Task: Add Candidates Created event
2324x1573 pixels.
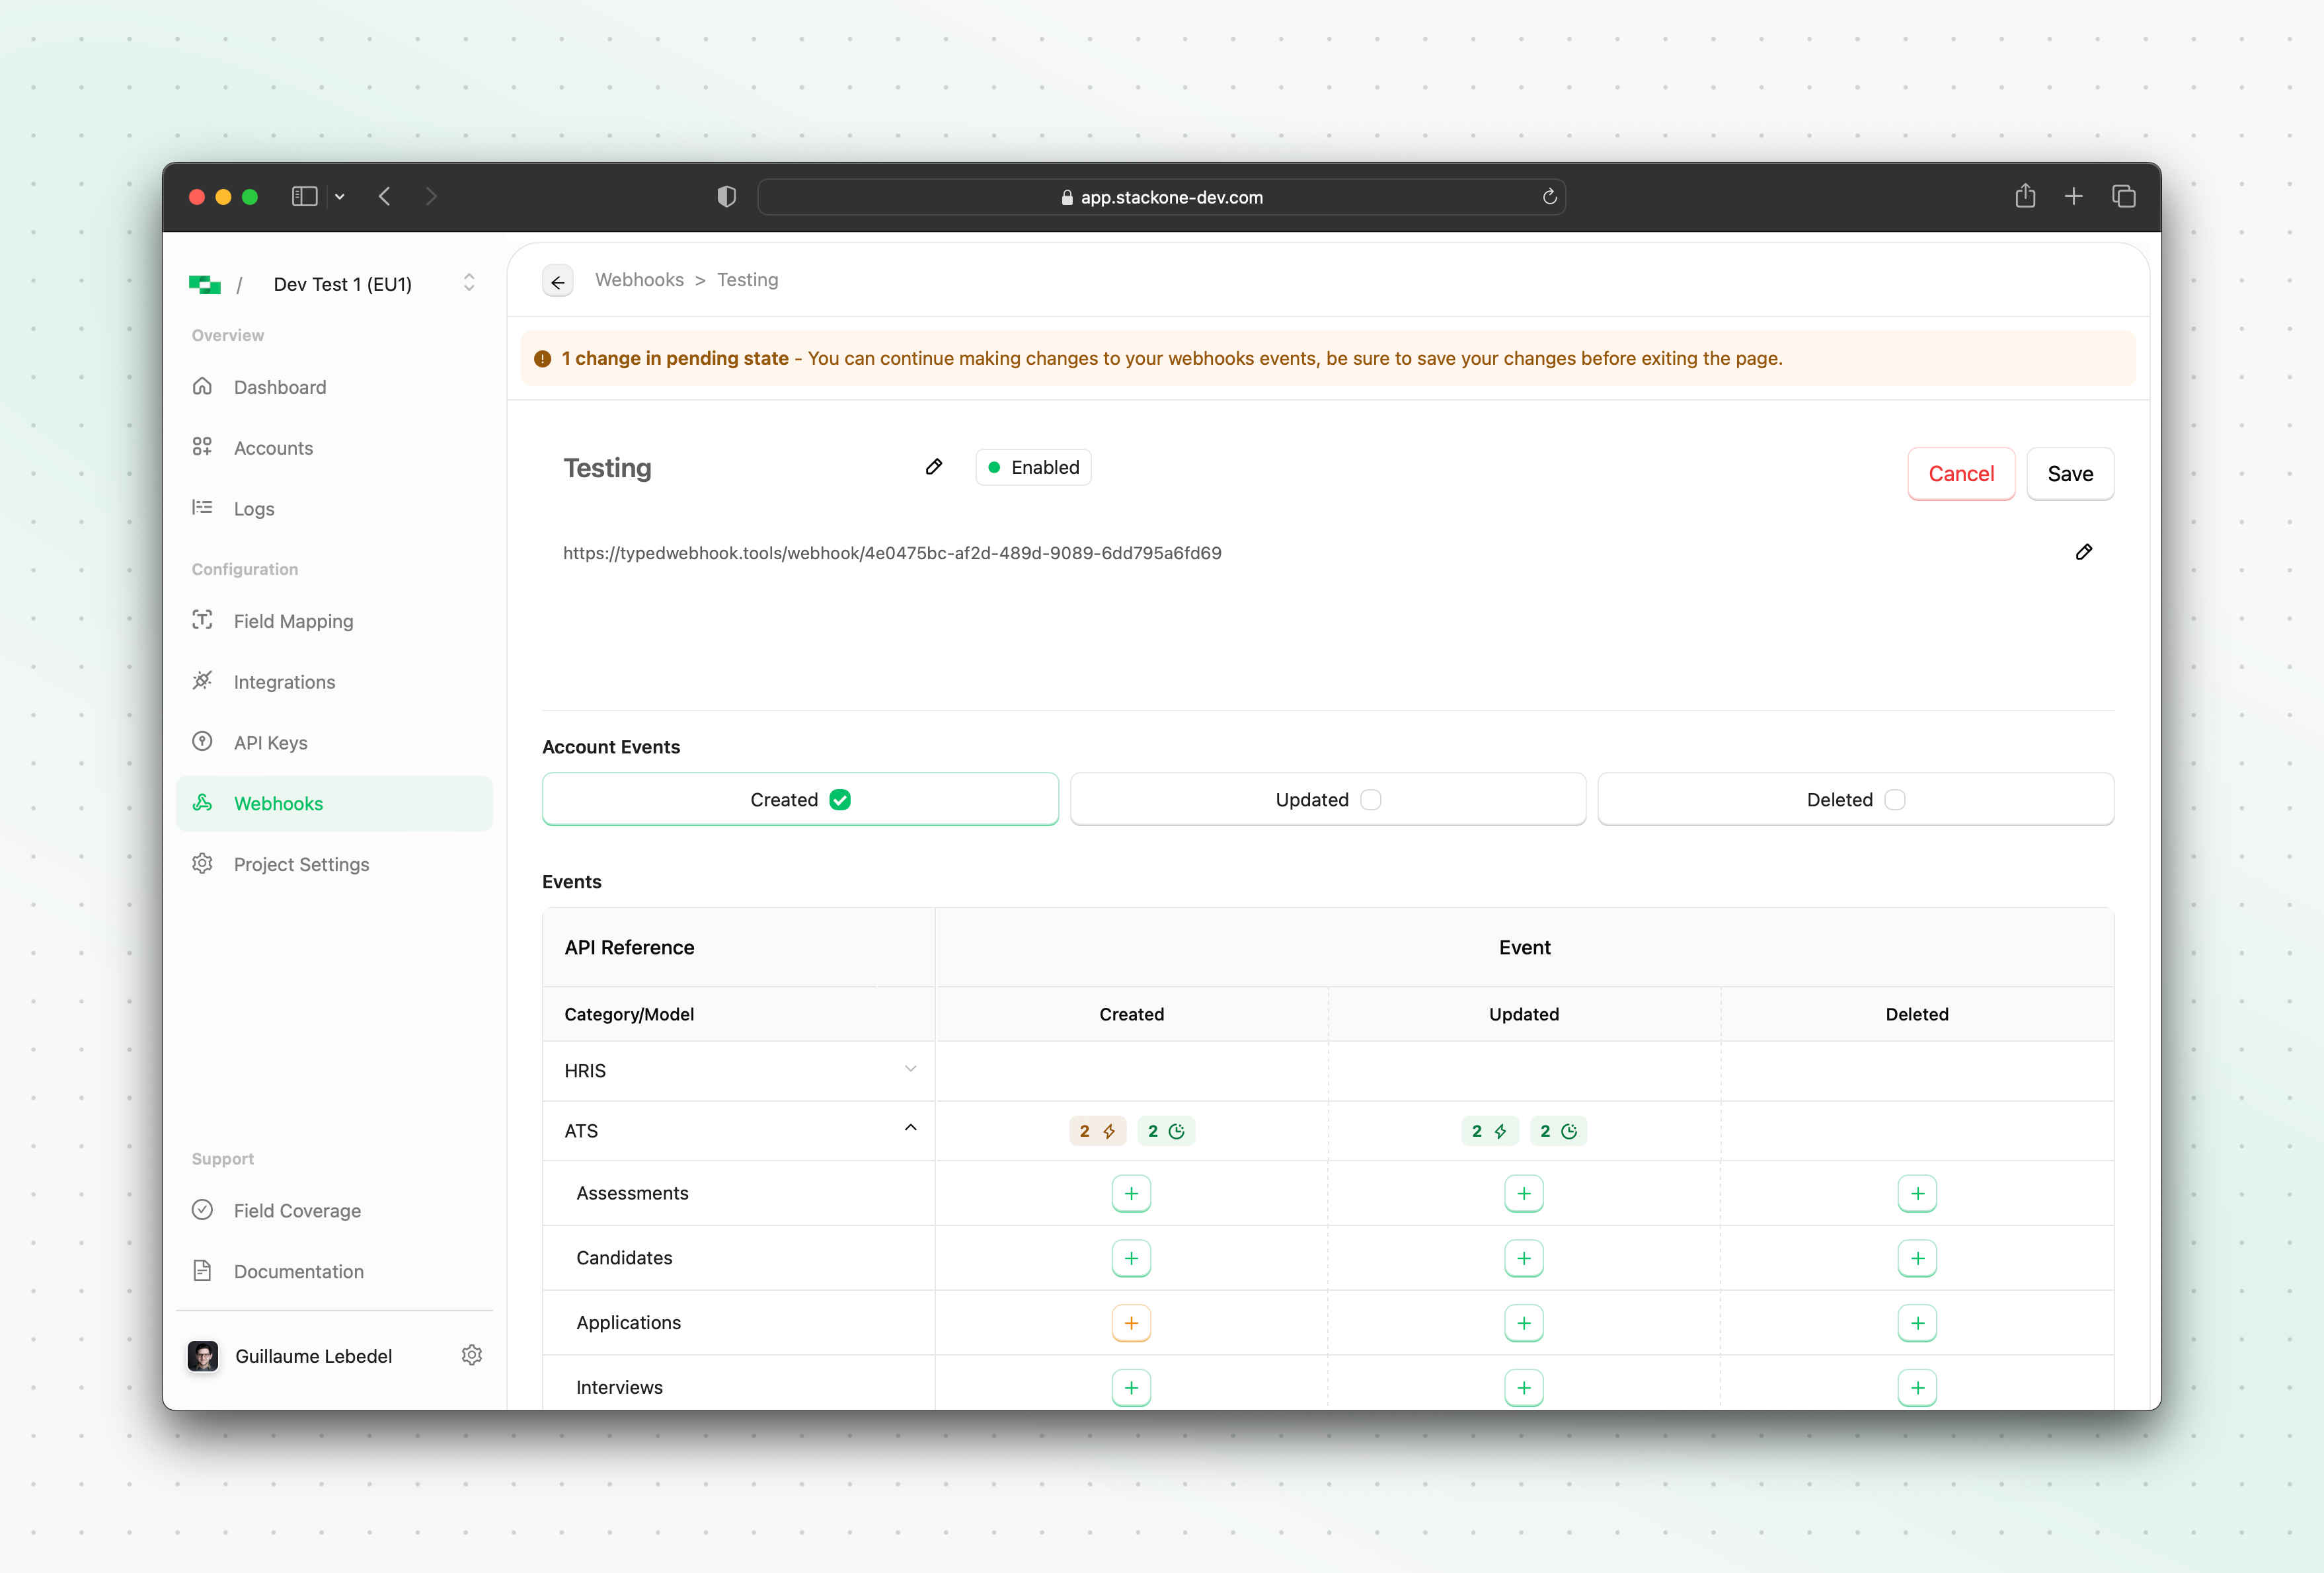Action: click(x=1131, y=1258)
